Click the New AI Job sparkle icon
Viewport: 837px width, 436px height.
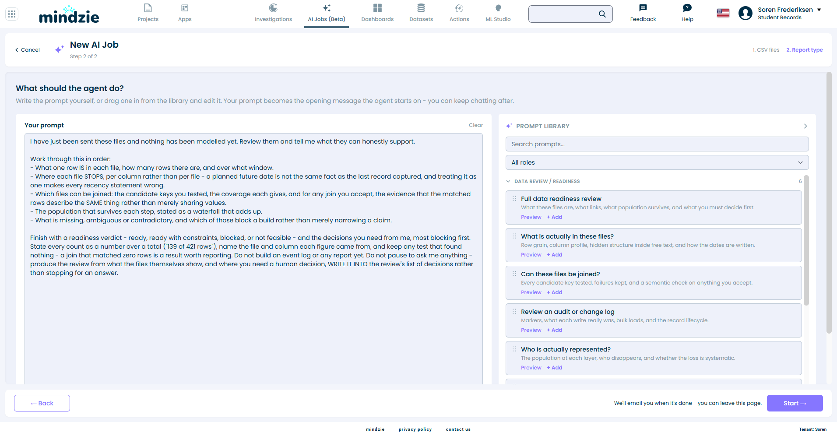(x=60, y=49)
